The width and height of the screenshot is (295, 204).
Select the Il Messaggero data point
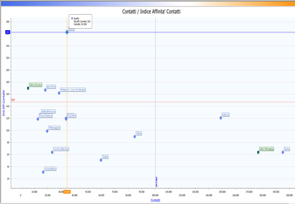47,131
